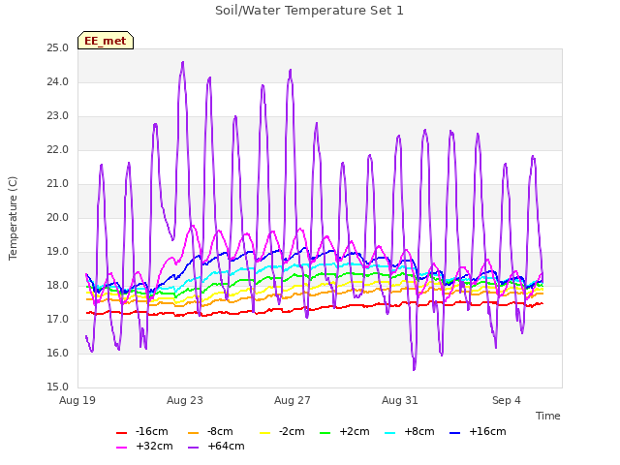The image size is (620, 465).
Task: Select the +16cm legend label
Action: [x=487, y=431]
